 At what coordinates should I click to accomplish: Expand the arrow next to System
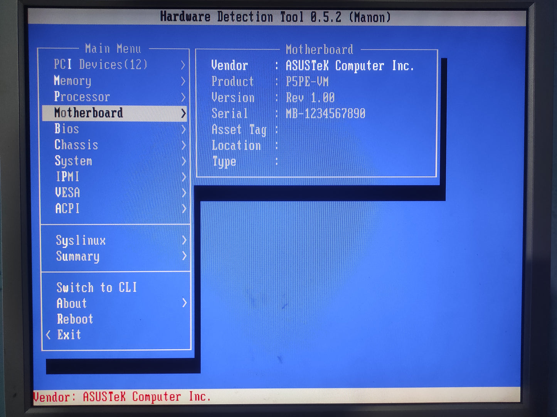point(183,161)
